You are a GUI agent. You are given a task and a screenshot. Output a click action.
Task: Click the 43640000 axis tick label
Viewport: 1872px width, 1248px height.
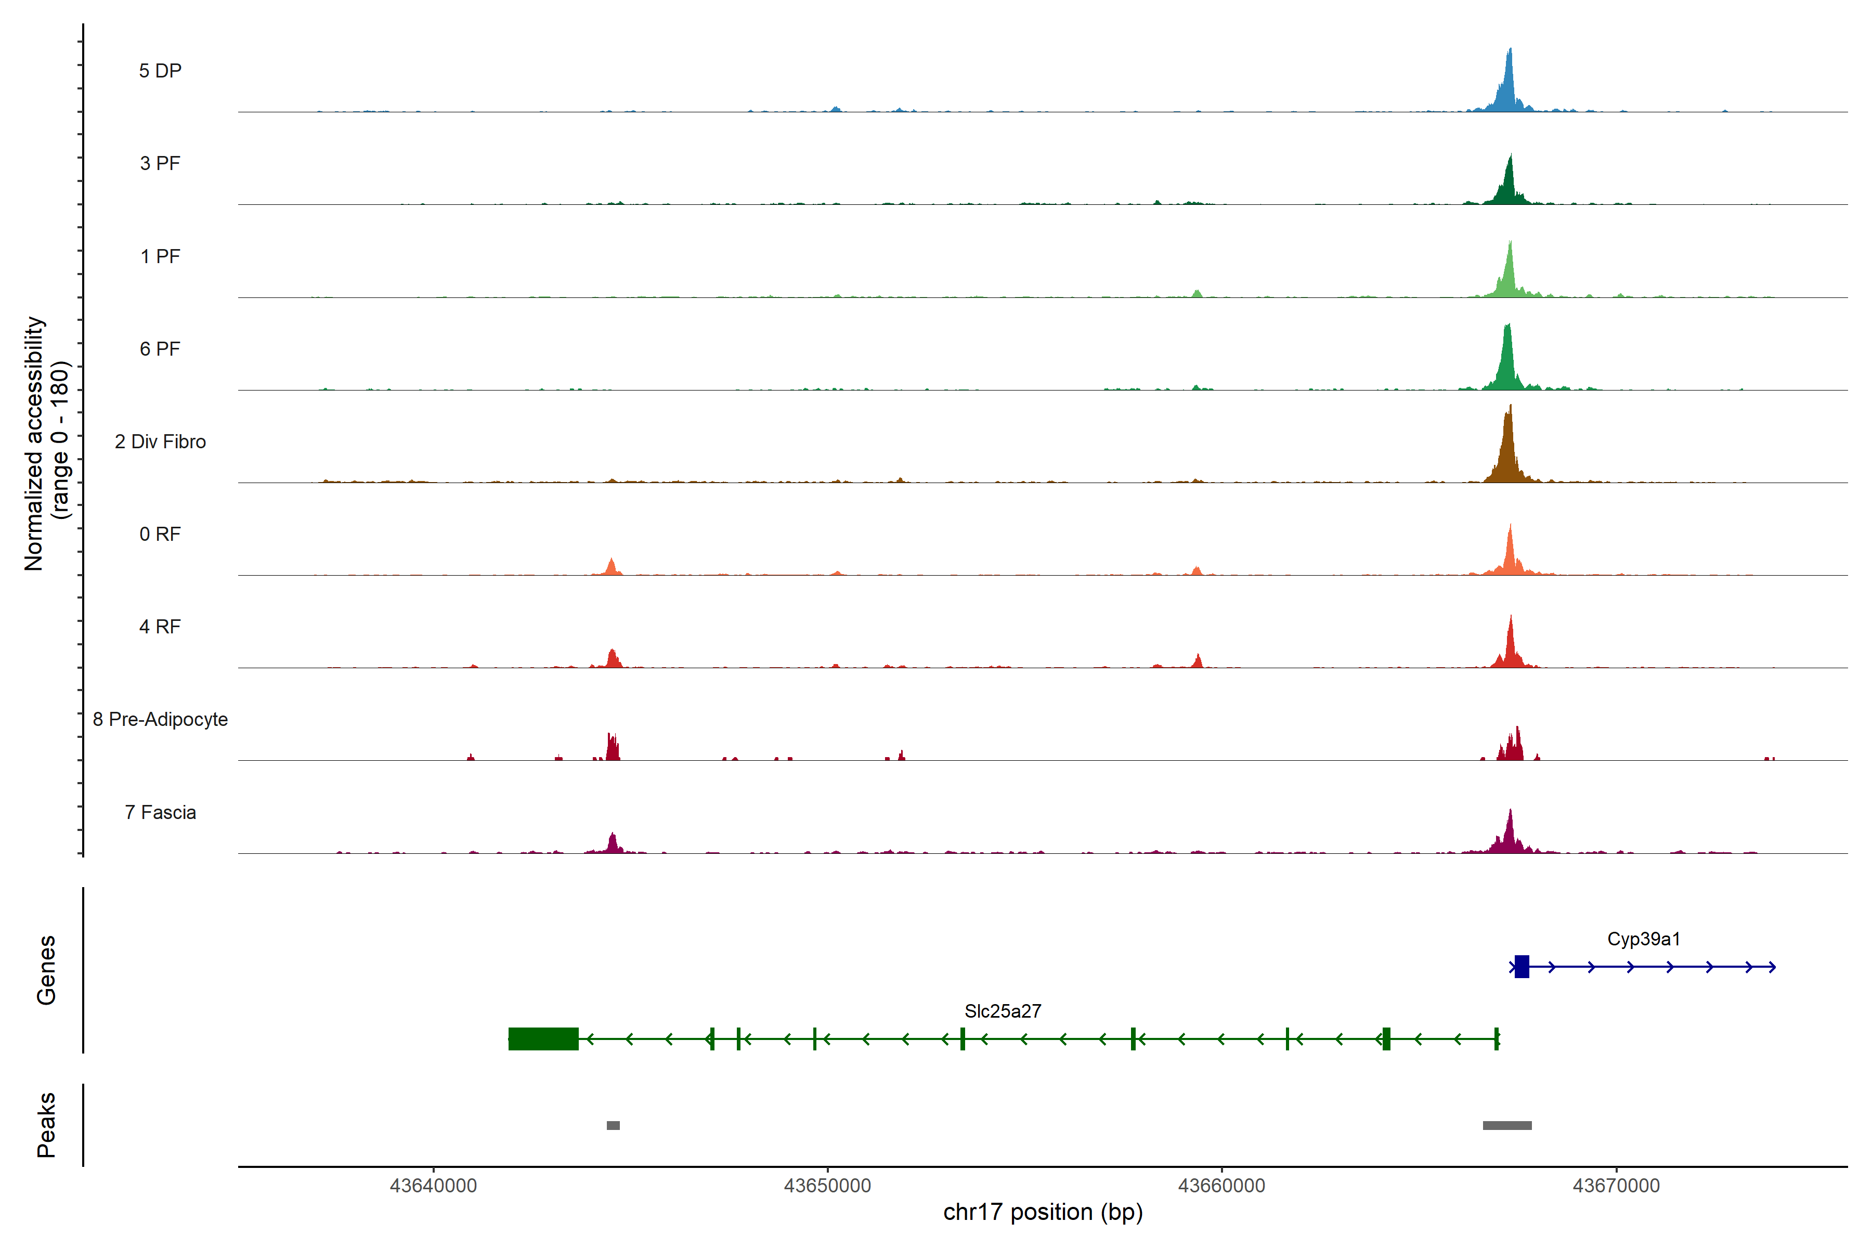[x=433, y=1185]
